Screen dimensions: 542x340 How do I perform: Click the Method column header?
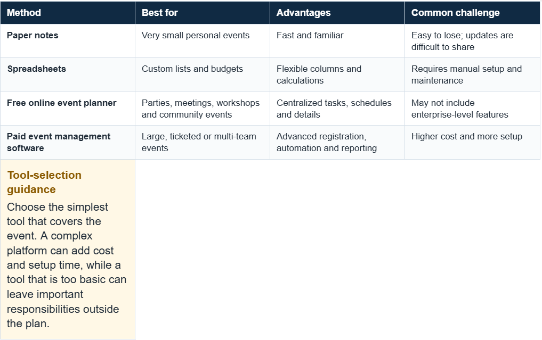pos(68,13)
